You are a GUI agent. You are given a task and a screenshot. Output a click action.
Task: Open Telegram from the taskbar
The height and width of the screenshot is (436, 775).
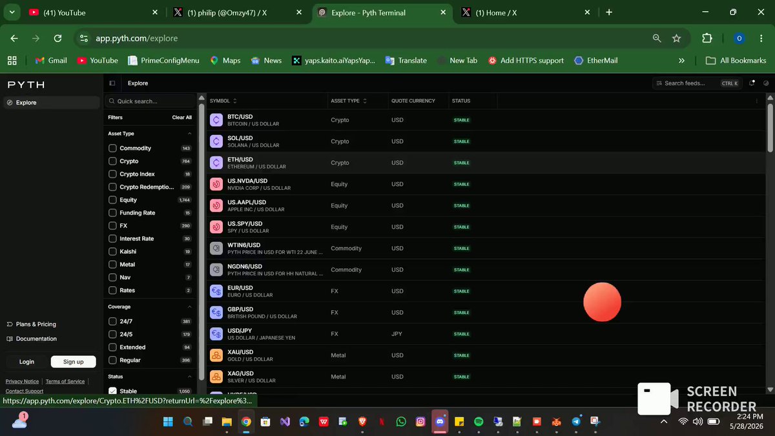[575, 421]
